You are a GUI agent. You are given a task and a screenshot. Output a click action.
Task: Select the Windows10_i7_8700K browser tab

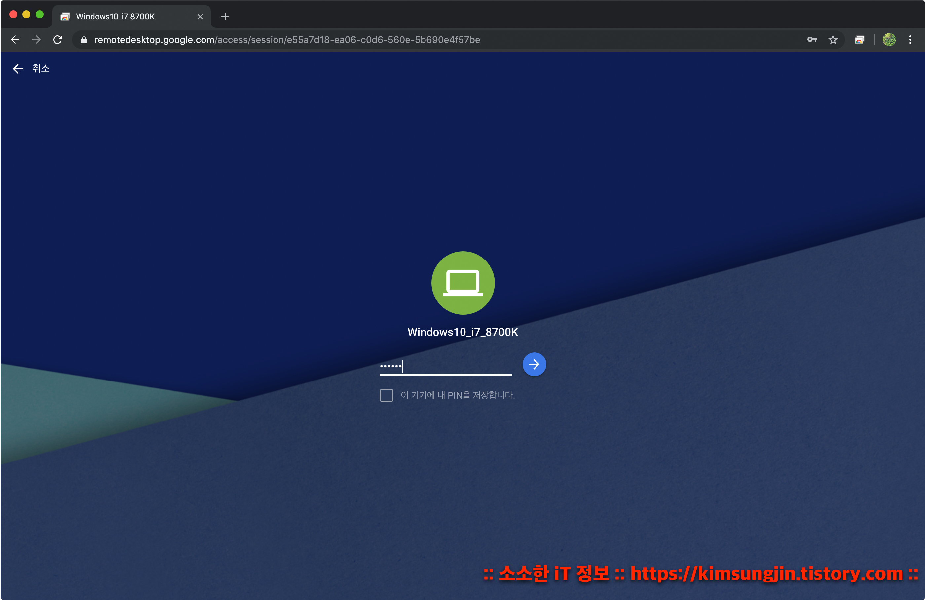point(115,16)
